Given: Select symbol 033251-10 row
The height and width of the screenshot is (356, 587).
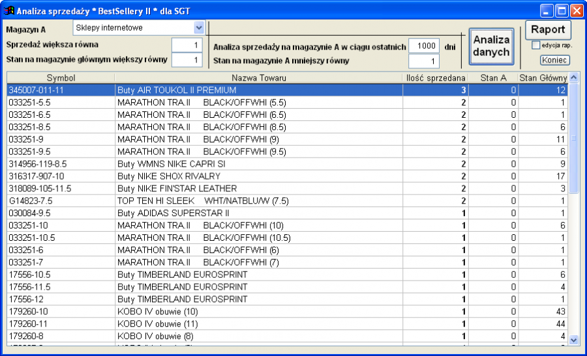Looking at the screenshot, I should 287,226.
